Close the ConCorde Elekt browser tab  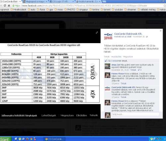pyautogui.click(x=20, y=2)
